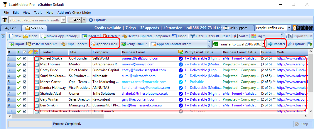Select the Microsoft company cell
314x129 pixels.
(x=107, y=76)
